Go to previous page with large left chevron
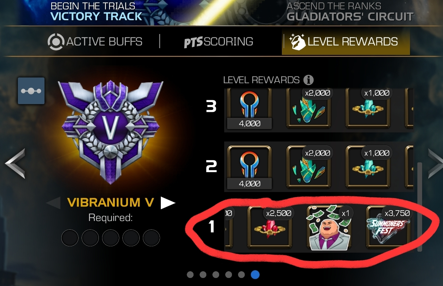 pyautogui.click(x=15, y=163)
